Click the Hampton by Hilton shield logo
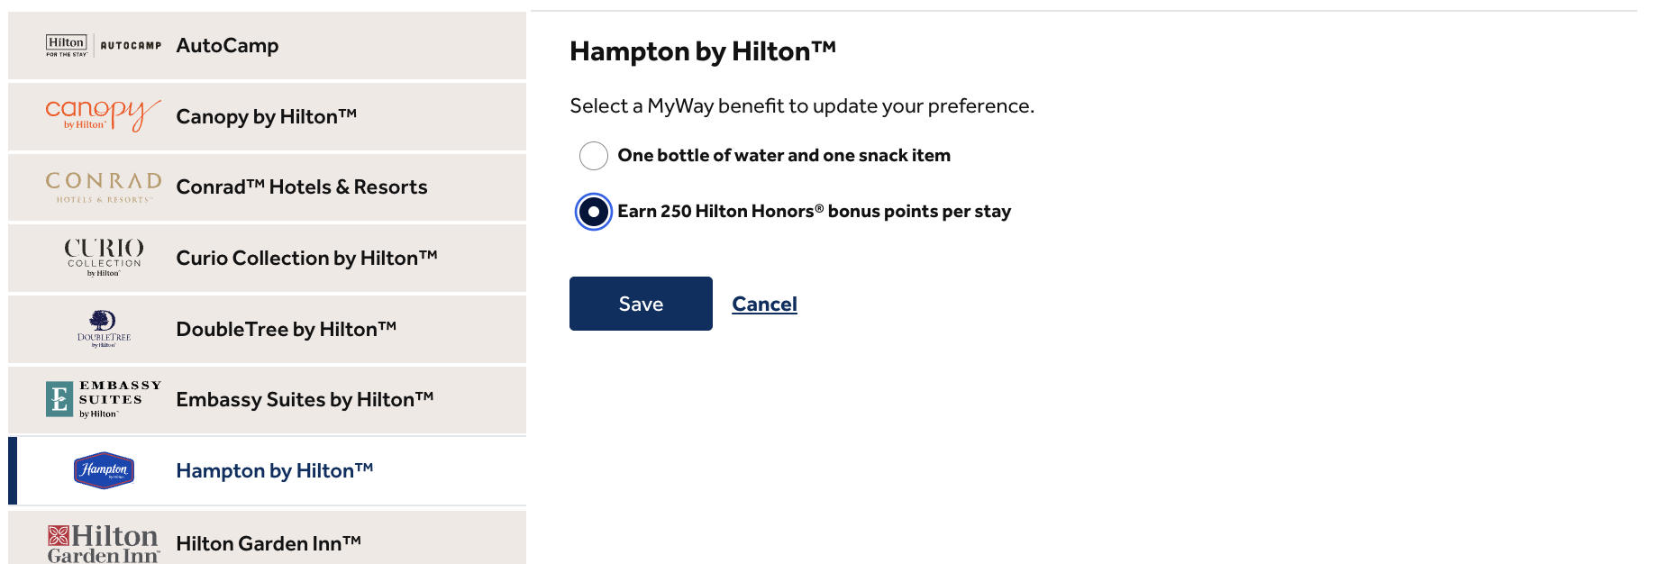1658x564 pixels. pyautogui.click(x=102, y=469)
